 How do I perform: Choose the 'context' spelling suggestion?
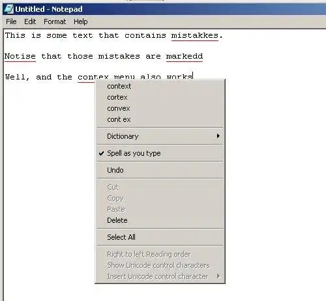pos(160,86)
